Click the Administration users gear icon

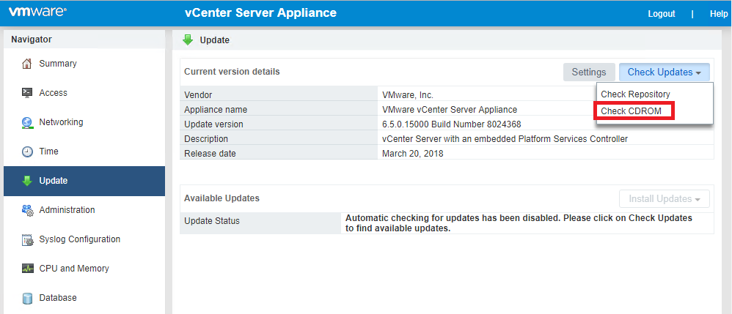[x=28, y=210]
